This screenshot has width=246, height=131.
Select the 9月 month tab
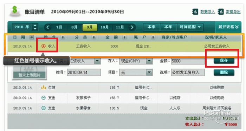90,27
